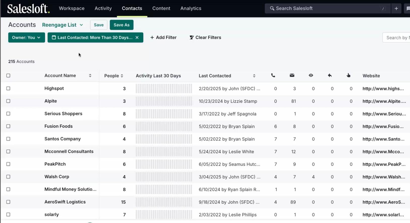Open the AeroSwift Logistics account

pyautogui.click(x=65, y=202)
